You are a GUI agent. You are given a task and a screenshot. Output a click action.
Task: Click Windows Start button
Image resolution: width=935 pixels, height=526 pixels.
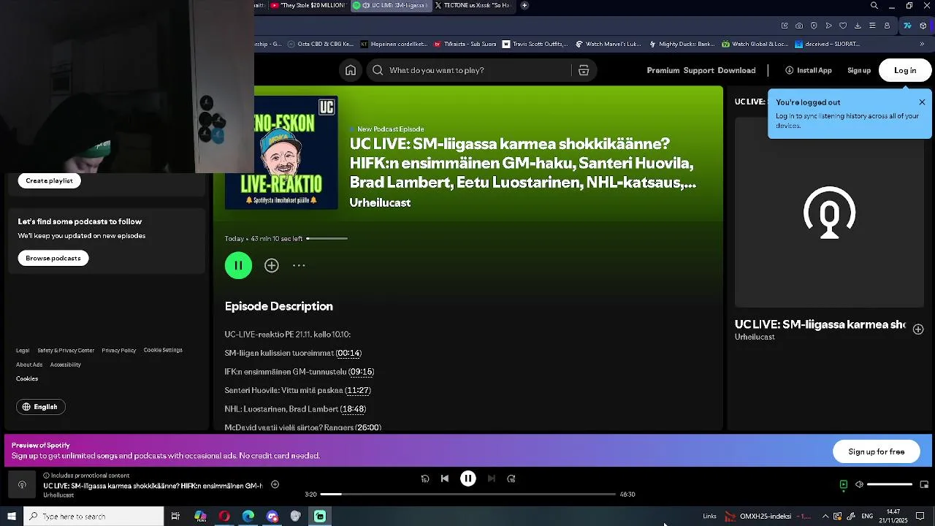coord(12,517)
